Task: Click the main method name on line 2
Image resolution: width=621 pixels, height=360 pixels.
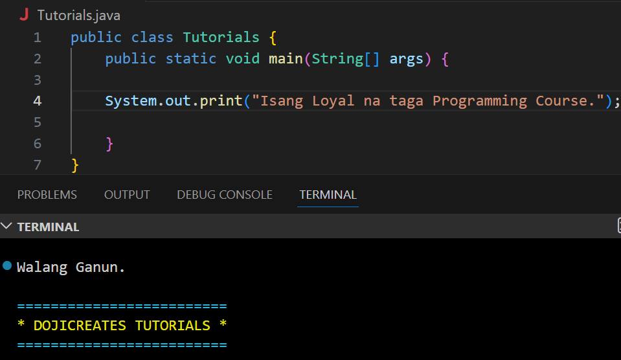Action: point(286,59)
